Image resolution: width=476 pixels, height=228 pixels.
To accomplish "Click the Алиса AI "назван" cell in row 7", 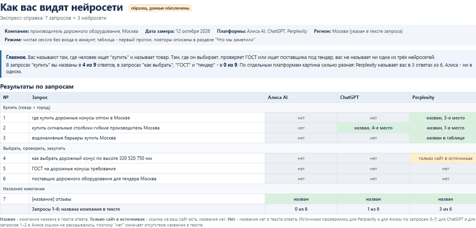I will (301, 199).
